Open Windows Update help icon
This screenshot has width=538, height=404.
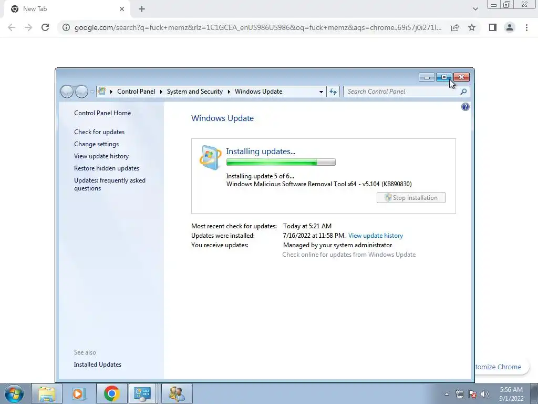pos(465,107)
